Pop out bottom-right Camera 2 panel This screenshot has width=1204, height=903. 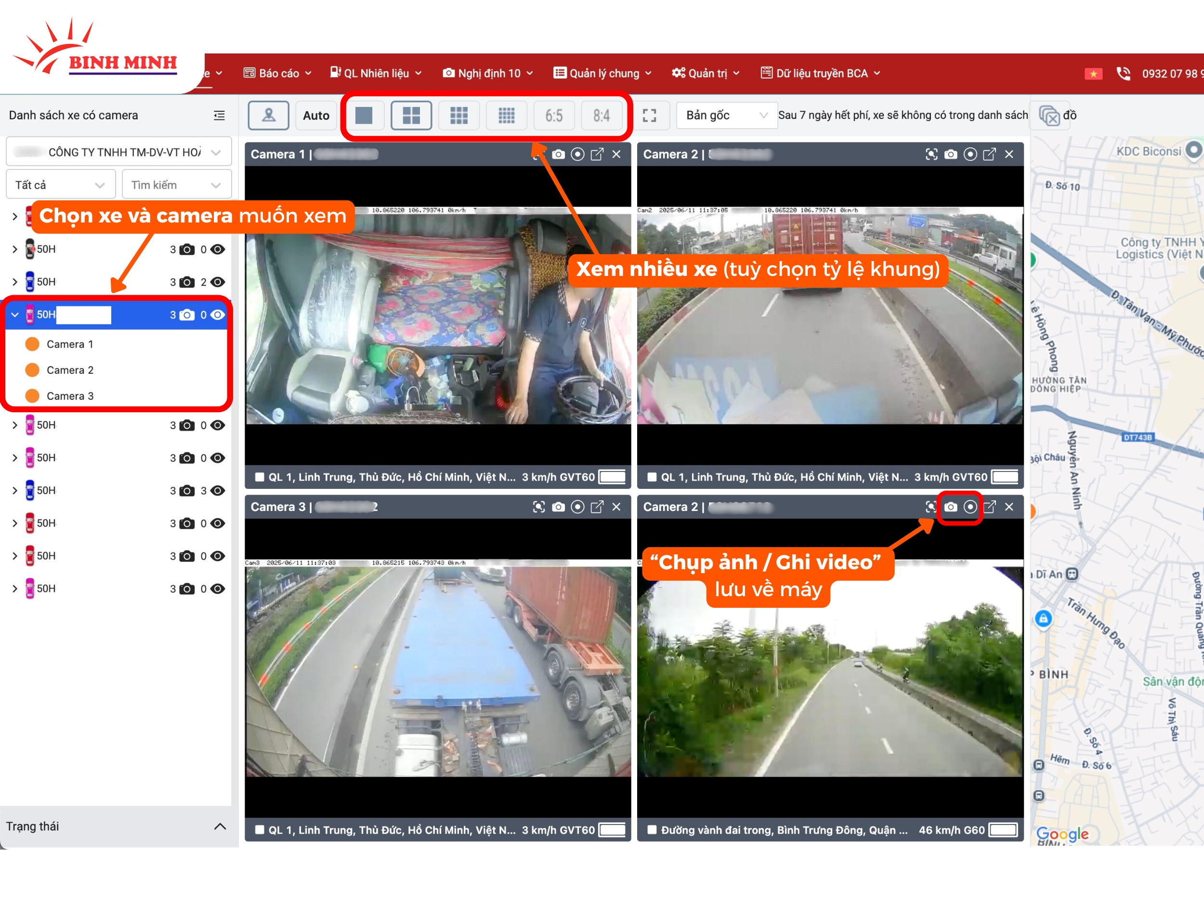coord(990,507)
